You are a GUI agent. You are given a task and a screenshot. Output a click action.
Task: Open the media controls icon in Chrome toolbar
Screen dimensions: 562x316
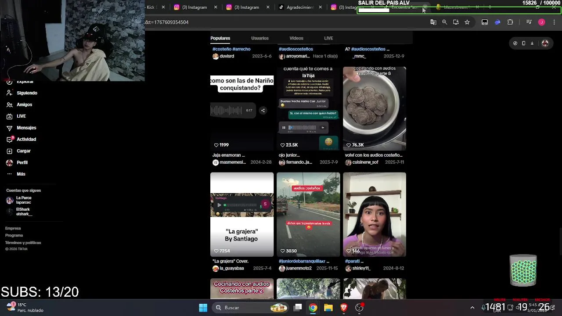[x=529, y=22]
